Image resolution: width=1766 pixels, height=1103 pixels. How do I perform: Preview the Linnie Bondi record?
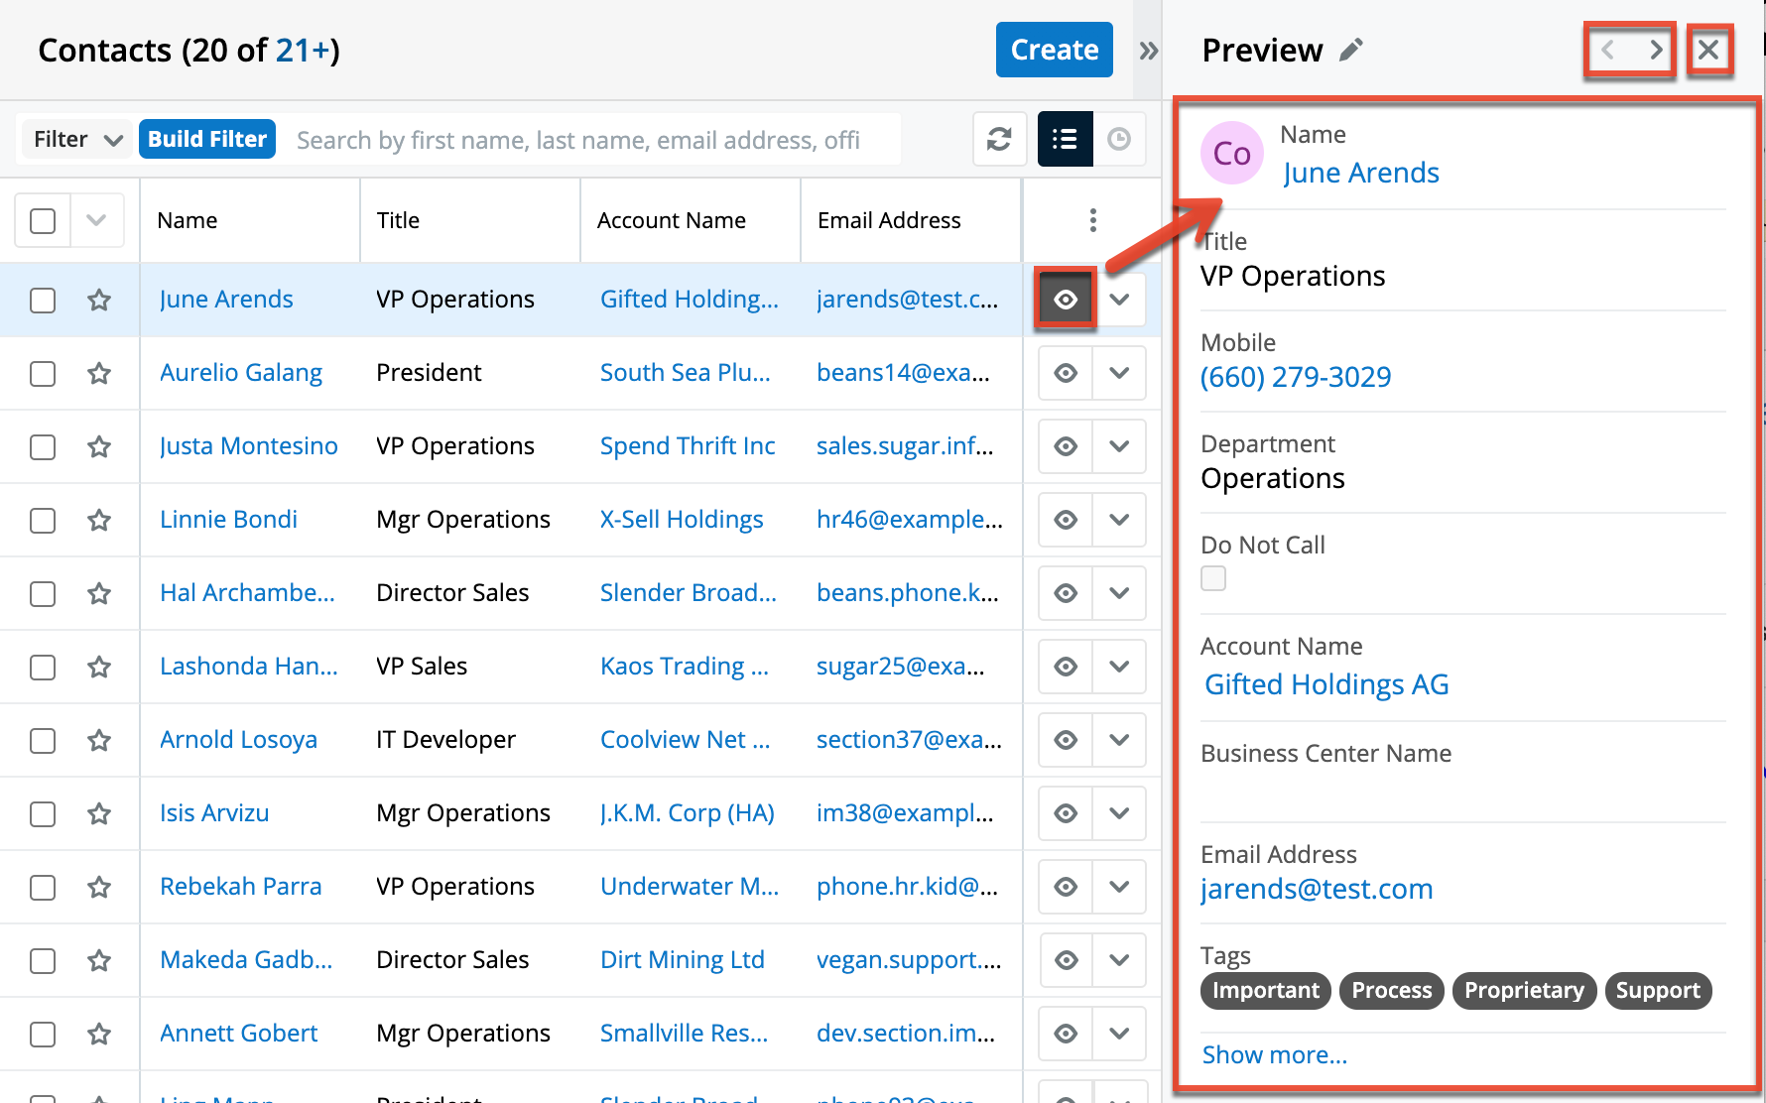[1066, 520]
